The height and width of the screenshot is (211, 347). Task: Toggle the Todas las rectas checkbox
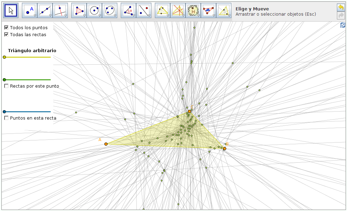pos(6,34)
